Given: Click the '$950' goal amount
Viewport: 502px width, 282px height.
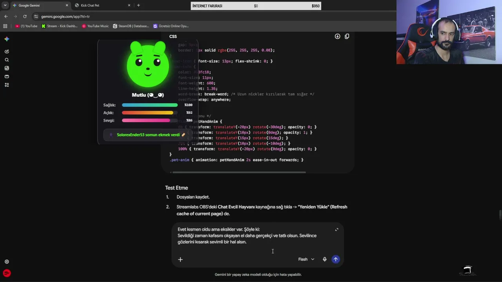Looking at the screenshot, I should [315, 6].
